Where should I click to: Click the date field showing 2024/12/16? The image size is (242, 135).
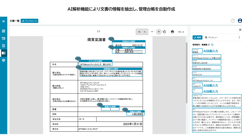(x=207, y=74)
